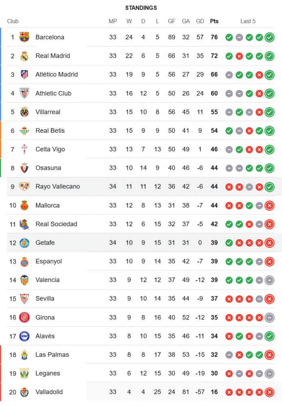
Task: Click the Last 5 column header
Action: [248, 21]
